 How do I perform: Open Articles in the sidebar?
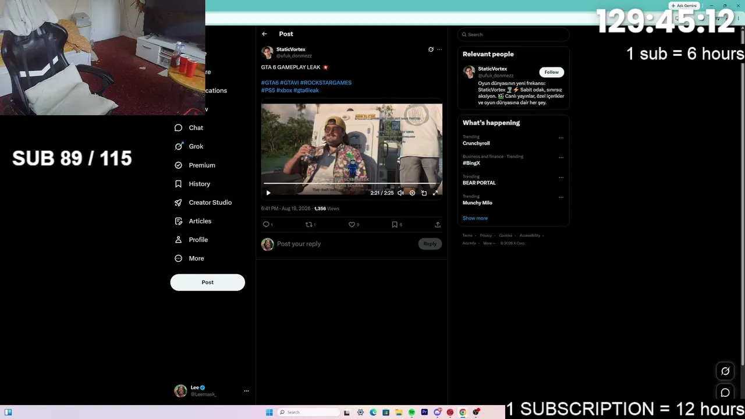(193, 221)
